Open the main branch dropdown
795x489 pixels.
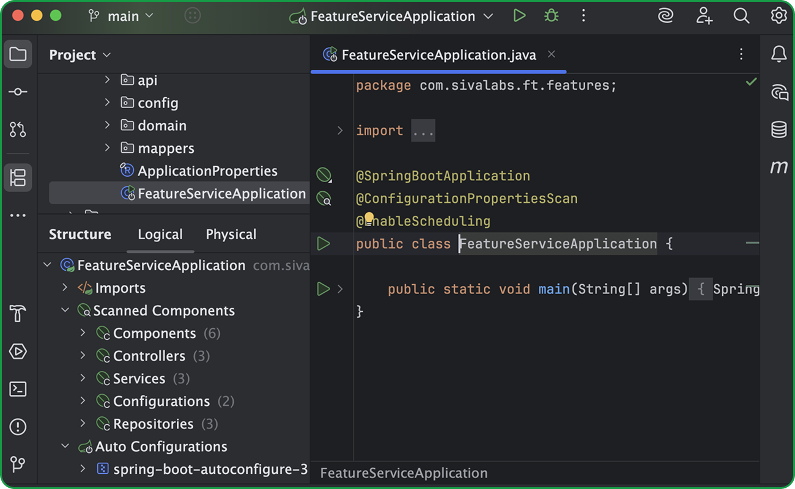[121, 16]
